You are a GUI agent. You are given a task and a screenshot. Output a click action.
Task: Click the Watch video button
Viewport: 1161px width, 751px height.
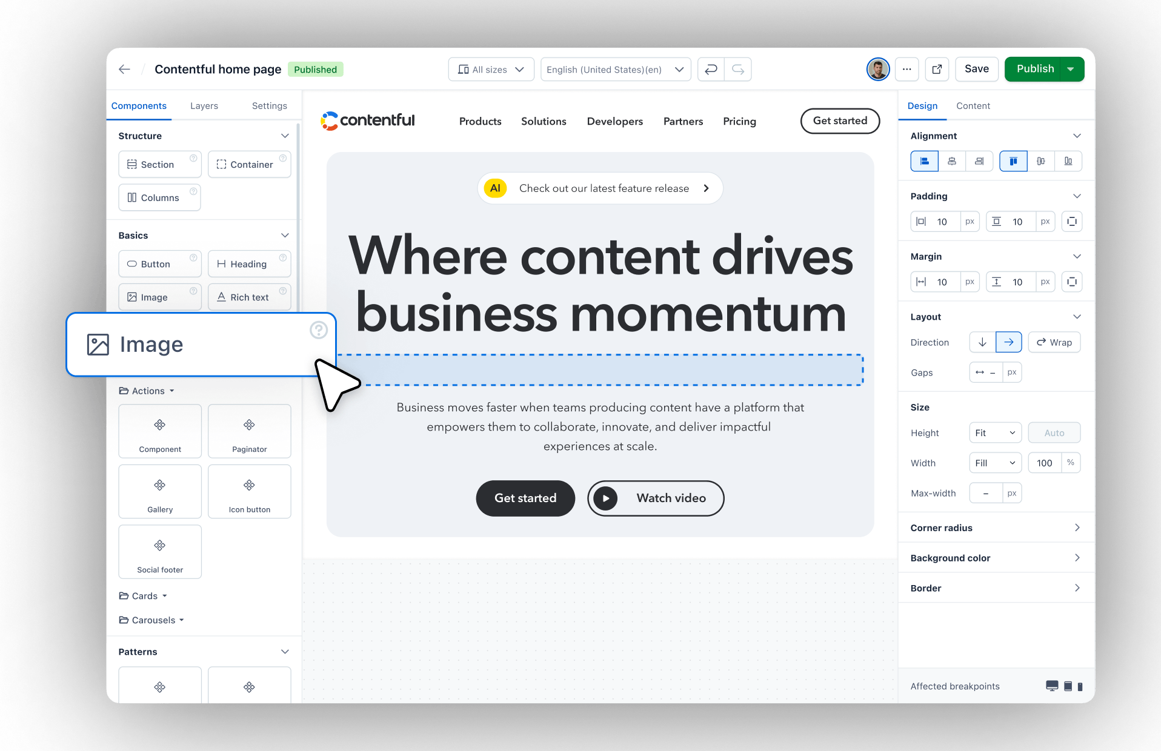(656, 498)
